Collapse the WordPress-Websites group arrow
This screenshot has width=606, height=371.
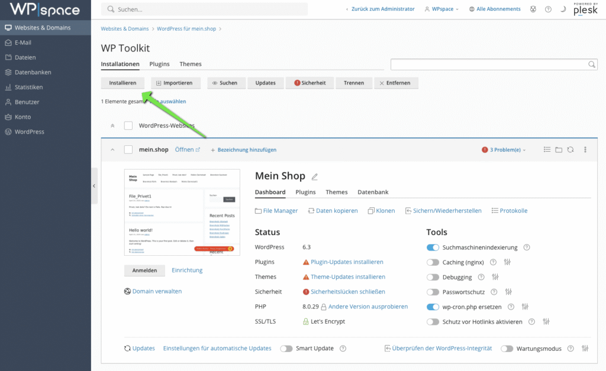[112, 126]
